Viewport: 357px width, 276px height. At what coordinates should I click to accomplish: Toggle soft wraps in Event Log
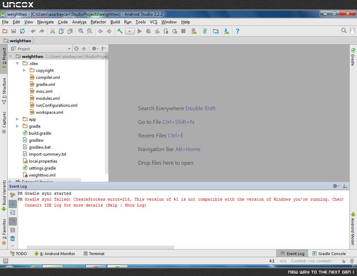point(13,212)
